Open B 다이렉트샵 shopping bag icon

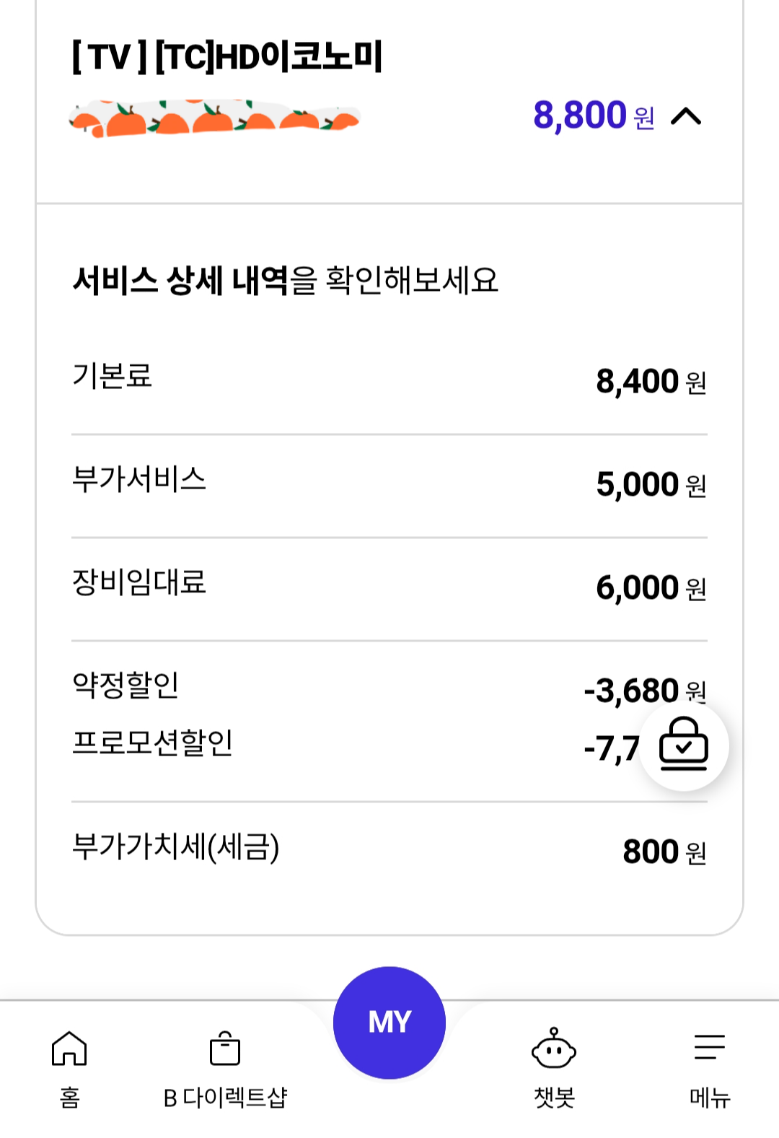coord(225,1048)
